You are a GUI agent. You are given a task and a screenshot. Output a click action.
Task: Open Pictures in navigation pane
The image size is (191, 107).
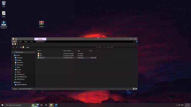pyautogui.click(x=19, y=70)
